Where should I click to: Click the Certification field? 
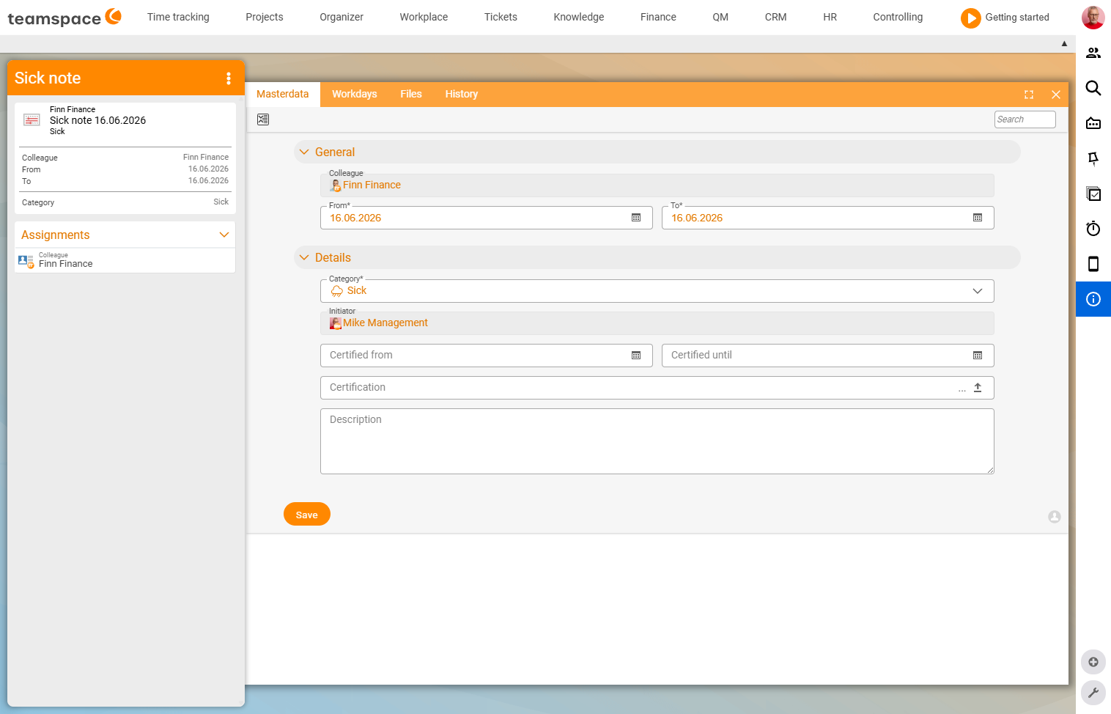[x=657, y=388]
